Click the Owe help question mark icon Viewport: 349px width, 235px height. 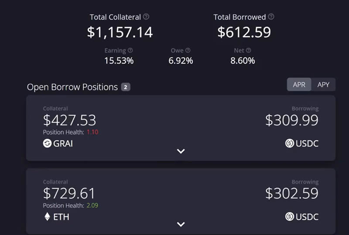point(188,50)
